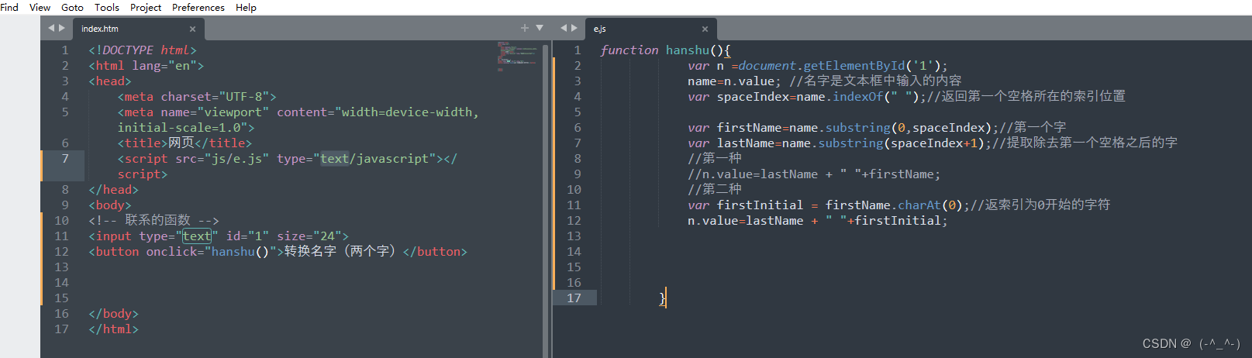The height and width of the screenshot is (358, 1252).
Task: Select the e.js tab
Action: tap(600, 29)
